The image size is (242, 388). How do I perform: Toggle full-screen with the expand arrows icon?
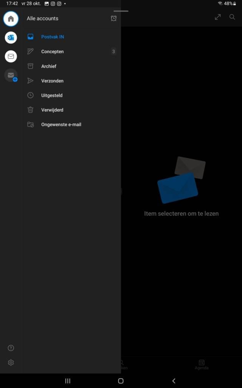pyautogui.click(x=218, y=17)
